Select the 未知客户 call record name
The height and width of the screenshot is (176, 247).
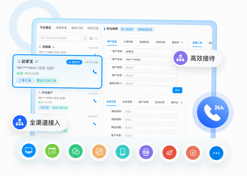(x=47, y=93)
